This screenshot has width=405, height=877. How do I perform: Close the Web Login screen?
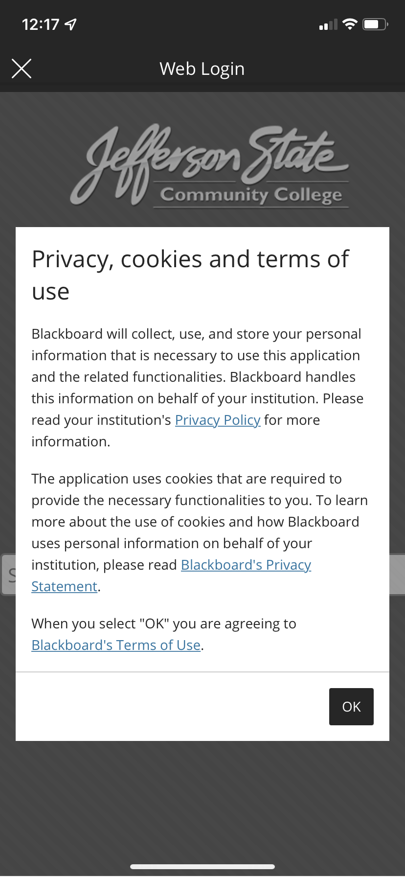click(22, 69)
